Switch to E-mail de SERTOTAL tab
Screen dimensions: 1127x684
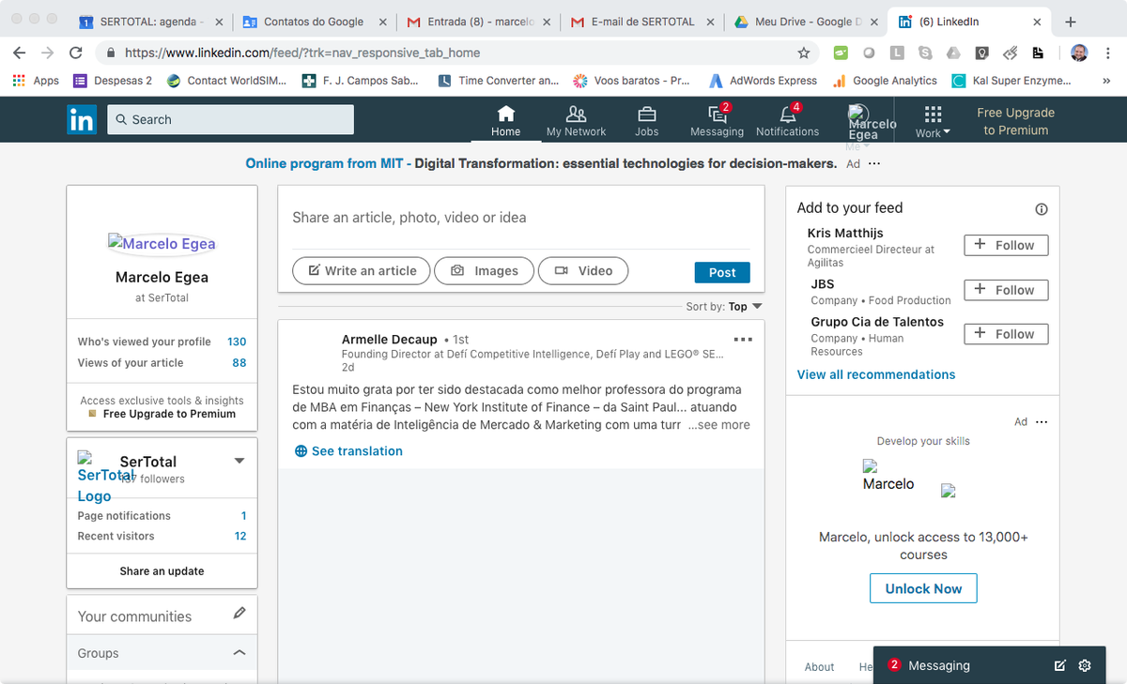(x=641, y=22)
